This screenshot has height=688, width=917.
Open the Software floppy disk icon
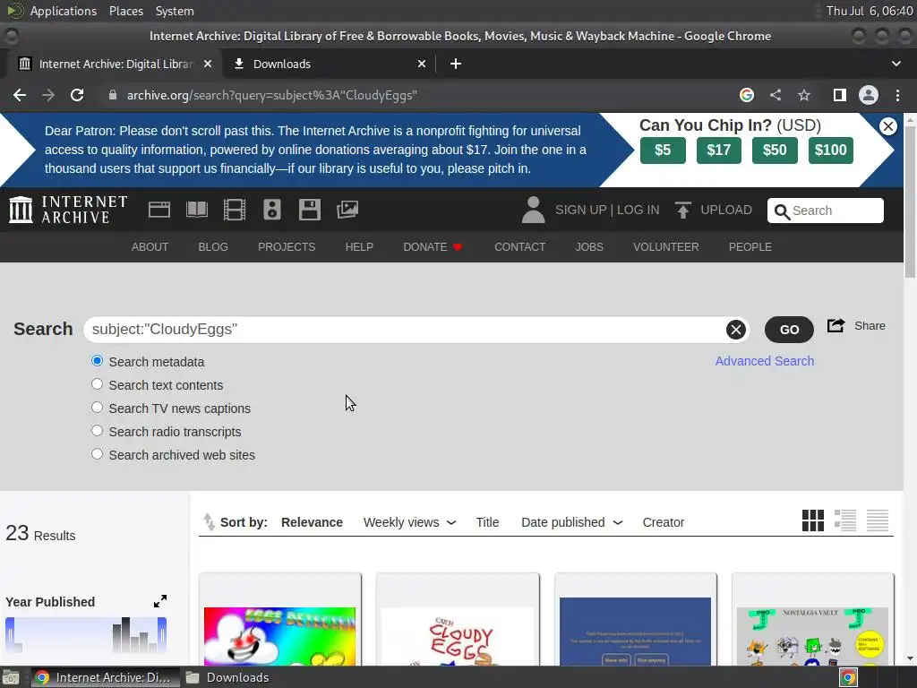309,210
